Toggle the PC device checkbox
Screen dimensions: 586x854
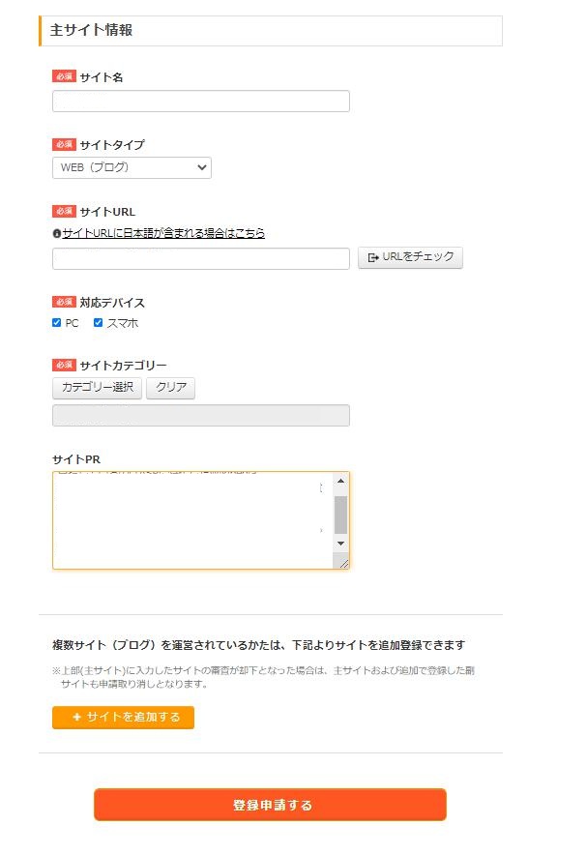(x=57, y=323)
